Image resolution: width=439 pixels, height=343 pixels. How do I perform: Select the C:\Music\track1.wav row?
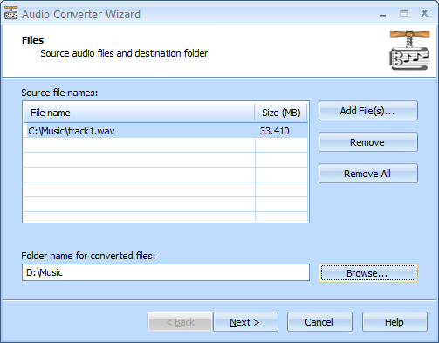165,131
